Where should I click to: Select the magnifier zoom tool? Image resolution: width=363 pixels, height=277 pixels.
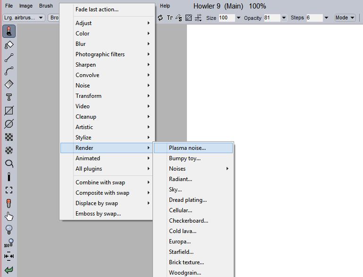pyautogui.click(x=9, y=164)
